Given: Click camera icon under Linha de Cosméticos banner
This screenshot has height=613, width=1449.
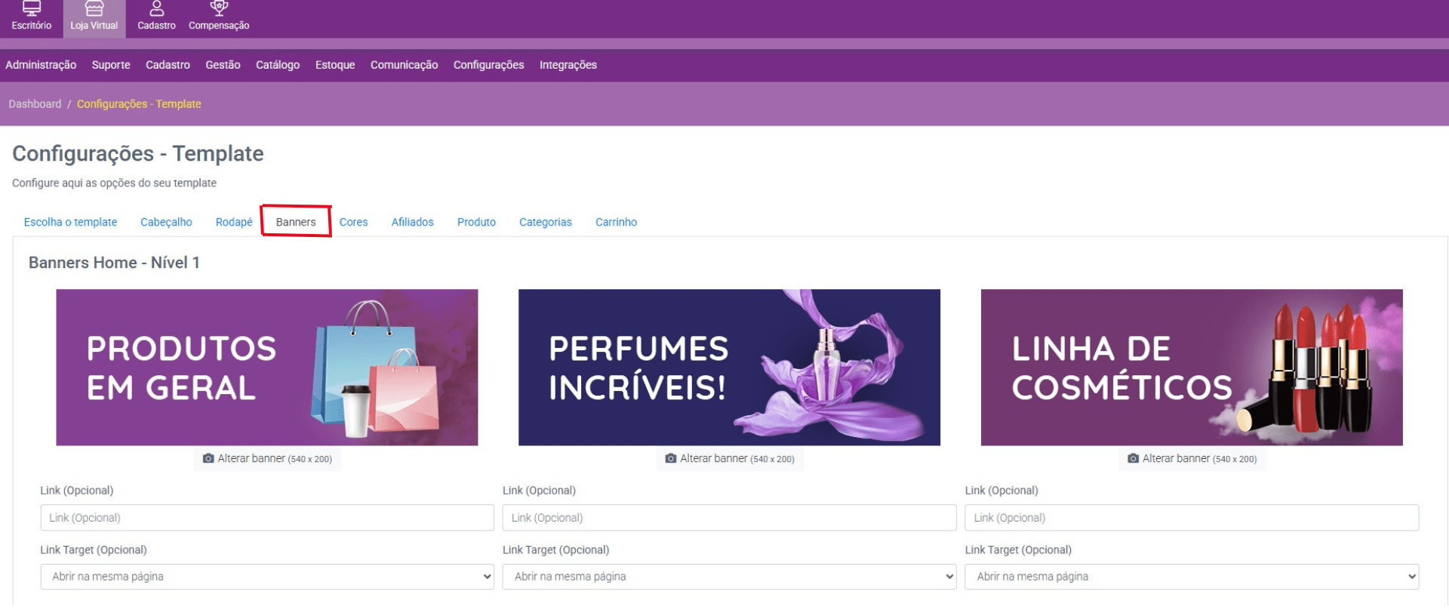Looking at the screenshot, I should pyautogui.click(x=1133, y=459).
